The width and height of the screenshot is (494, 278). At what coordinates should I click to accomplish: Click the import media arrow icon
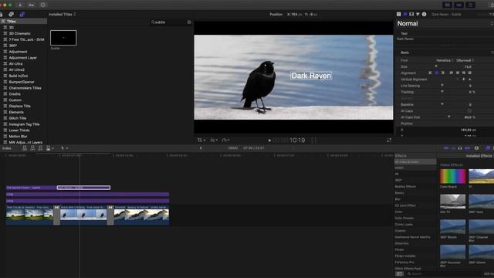[20, 5]
